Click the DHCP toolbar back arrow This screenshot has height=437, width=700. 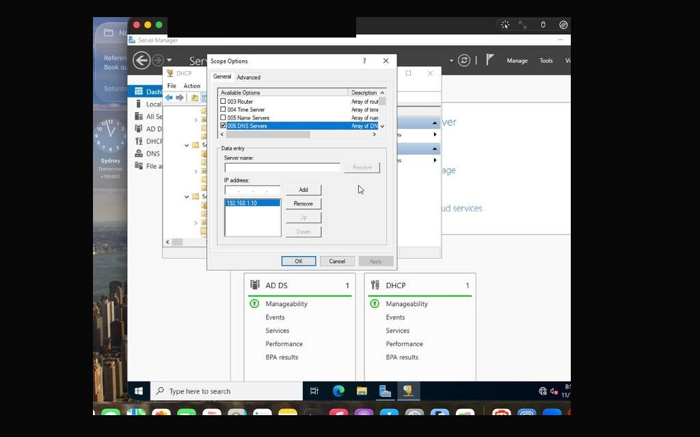pos(169,98)
